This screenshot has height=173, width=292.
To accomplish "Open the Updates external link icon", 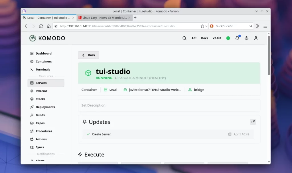I will click(x=253, y=122).
